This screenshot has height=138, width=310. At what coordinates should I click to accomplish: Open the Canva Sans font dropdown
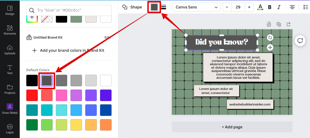[x=196, y=7]
